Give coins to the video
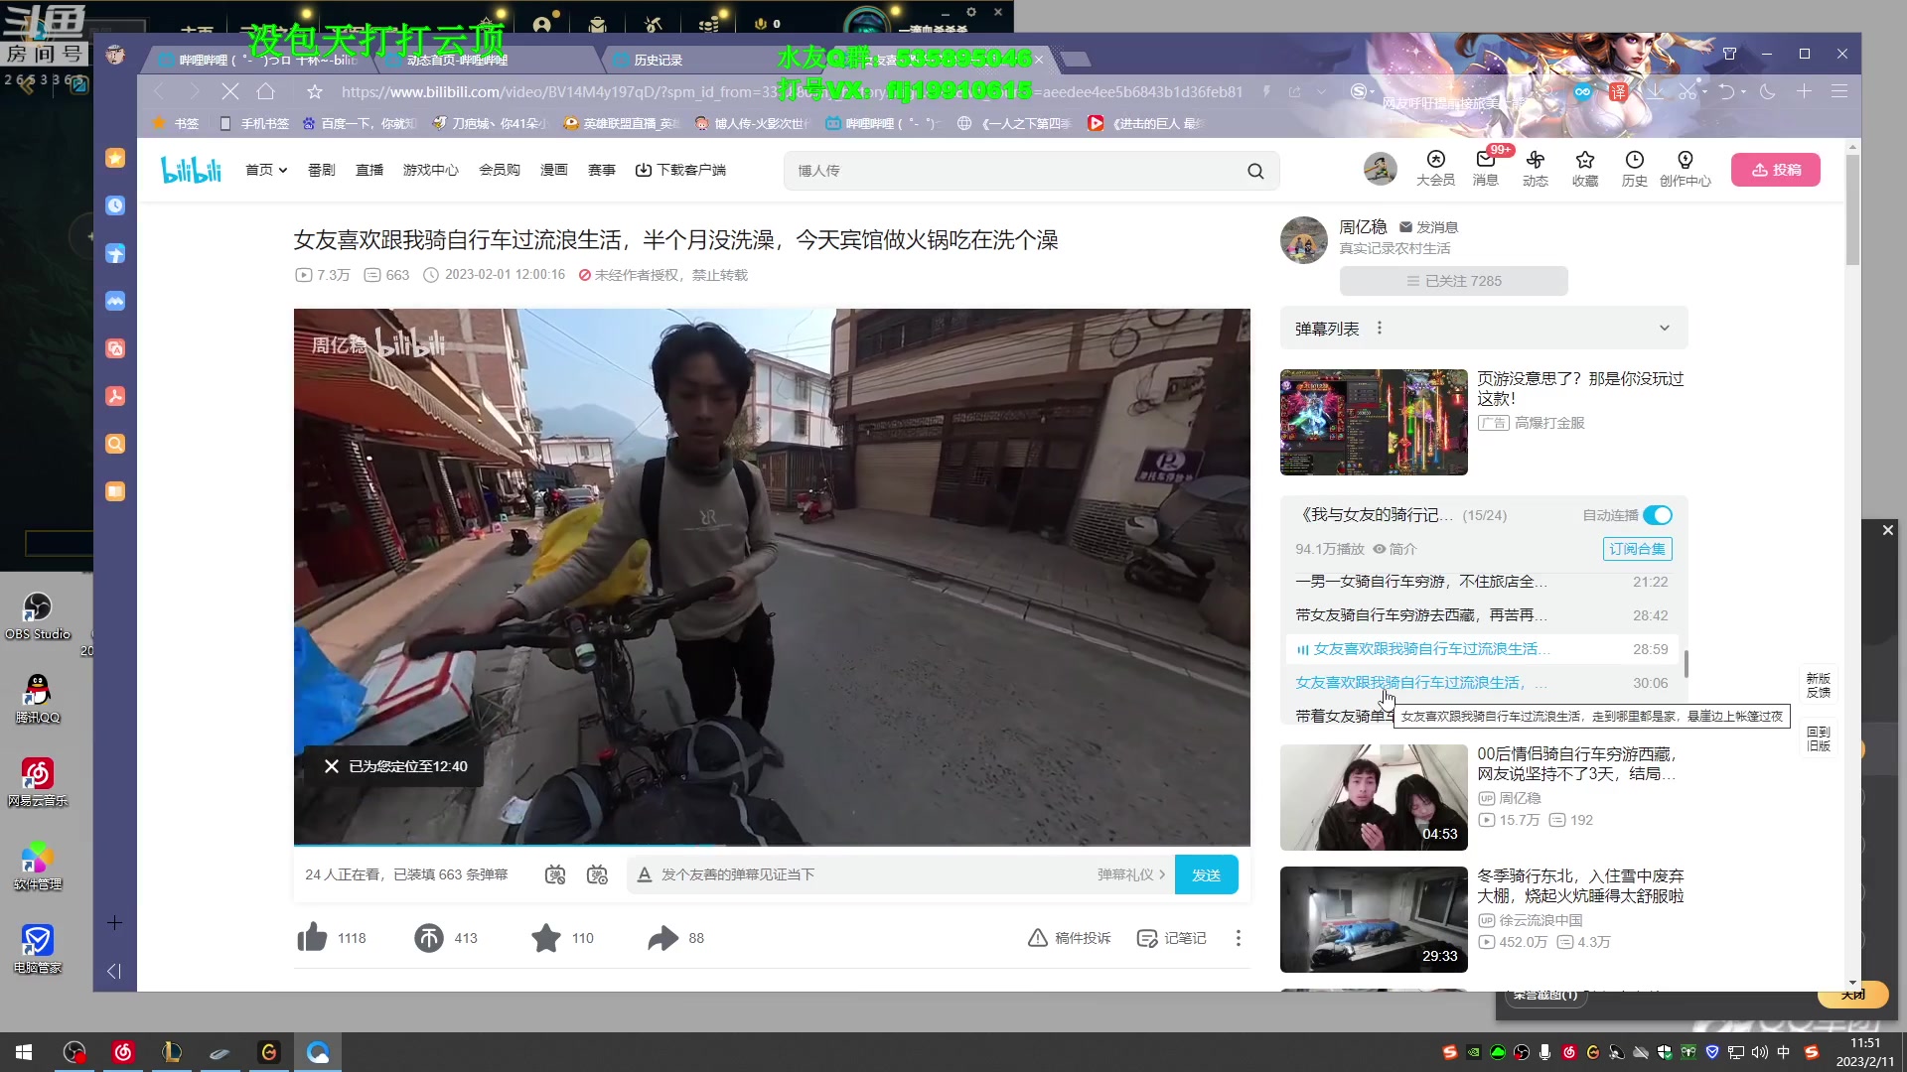1907x1072 pixels. pyautogui.click(x=429, y=938)
